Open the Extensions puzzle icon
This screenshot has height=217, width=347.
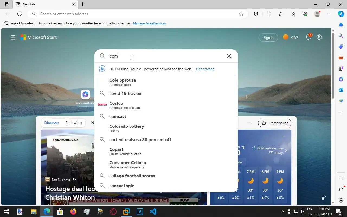(x=256, y=14)
